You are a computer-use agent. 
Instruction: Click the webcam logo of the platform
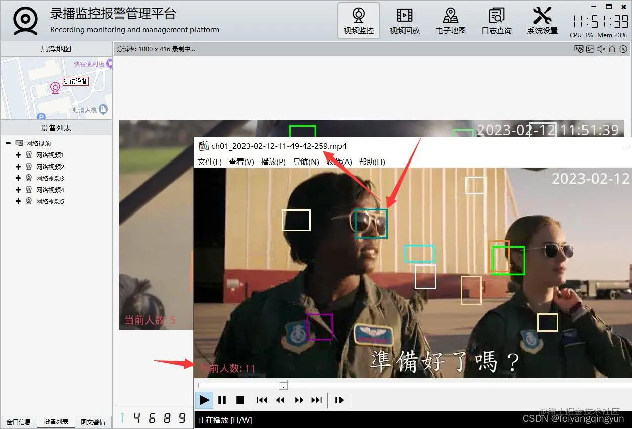pos(26,20)
